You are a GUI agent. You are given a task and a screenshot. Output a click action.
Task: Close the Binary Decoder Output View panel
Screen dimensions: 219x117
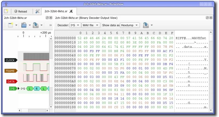211,18
